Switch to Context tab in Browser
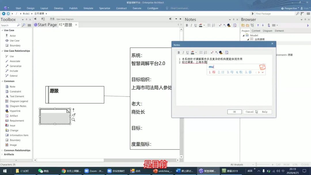The width and height of the screenshot is (311, 175). pos(256,31)
